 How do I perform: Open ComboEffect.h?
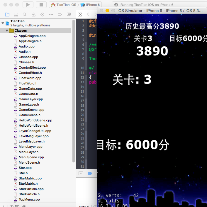pyautogui.click(x=30, y=73)
